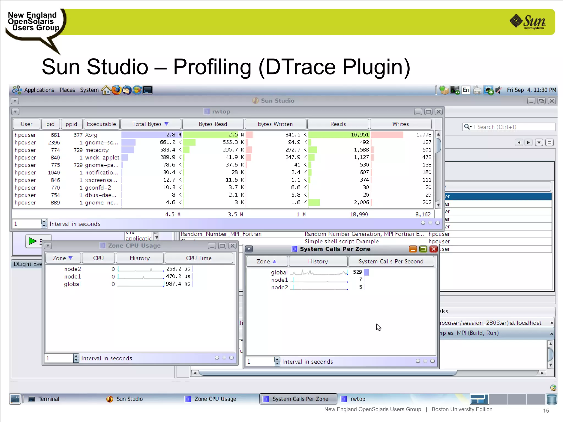Select first radio dot in System Calls footer

pyautogui.click(x=418, y=361)
